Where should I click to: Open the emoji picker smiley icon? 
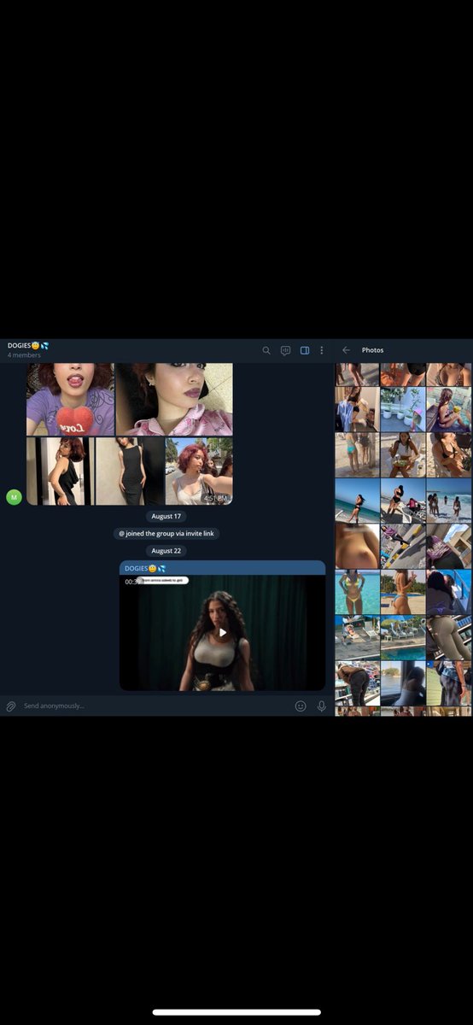(301, 706)
